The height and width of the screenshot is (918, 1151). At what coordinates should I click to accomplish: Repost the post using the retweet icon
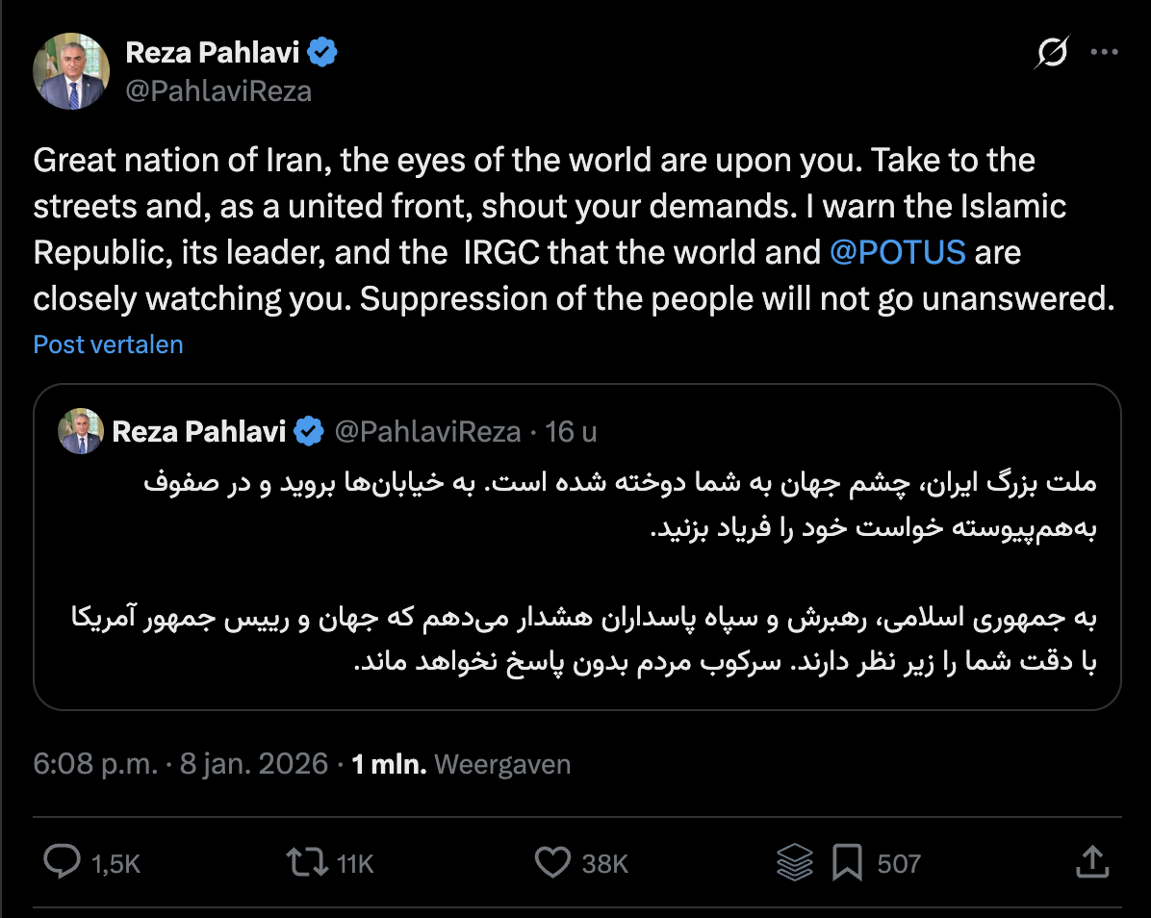(307, 862)
